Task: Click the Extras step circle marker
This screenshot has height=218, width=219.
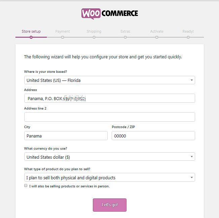Action: [x=125, y=37]
